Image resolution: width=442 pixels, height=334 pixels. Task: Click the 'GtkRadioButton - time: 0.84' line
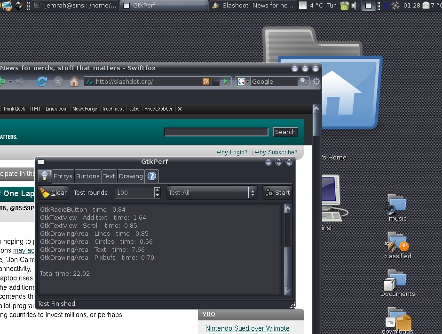(x=83, y=210)
